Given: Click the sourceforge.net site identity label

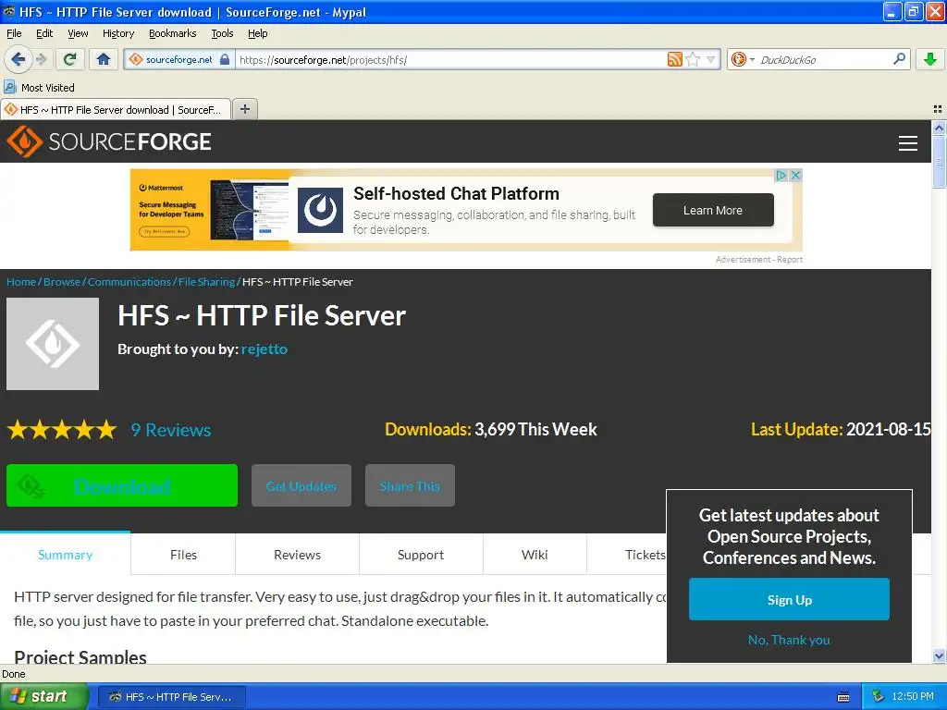Looking at the screenshot, I should pos(178,59).
